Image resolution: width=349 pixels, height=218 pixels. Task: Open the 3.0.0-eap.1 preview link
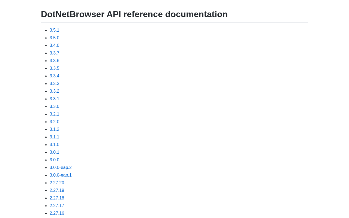pyautogui.click(x=61, y=175)
